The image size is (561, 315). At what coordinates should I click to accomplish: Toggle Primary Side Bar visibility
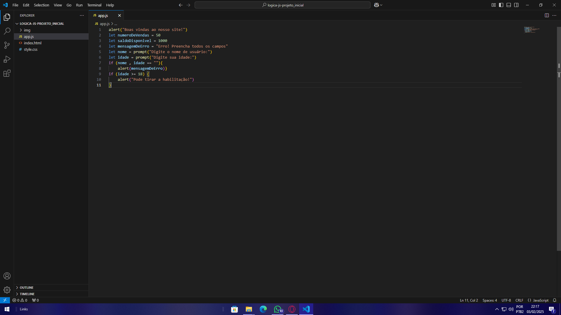point(501,5)
